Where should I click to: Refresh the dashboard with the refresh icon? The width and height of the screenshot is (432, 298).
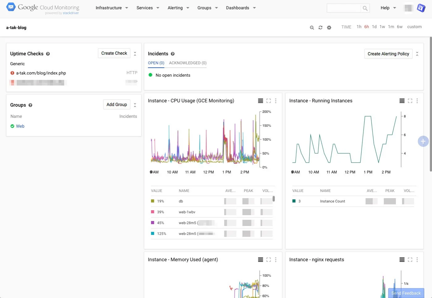pos(320,28)
